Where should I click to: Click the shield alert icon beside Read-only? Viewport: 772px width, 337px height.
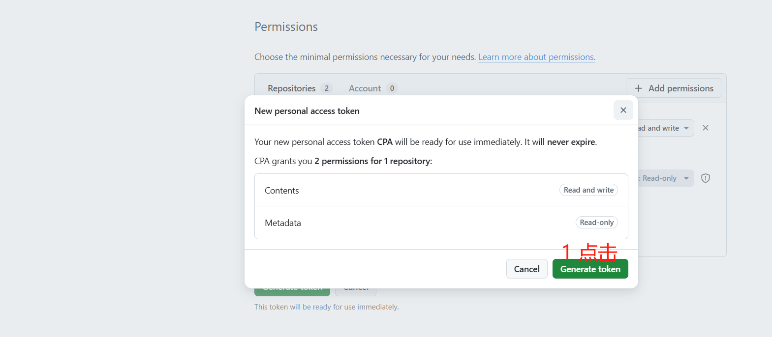pos(705,178)
